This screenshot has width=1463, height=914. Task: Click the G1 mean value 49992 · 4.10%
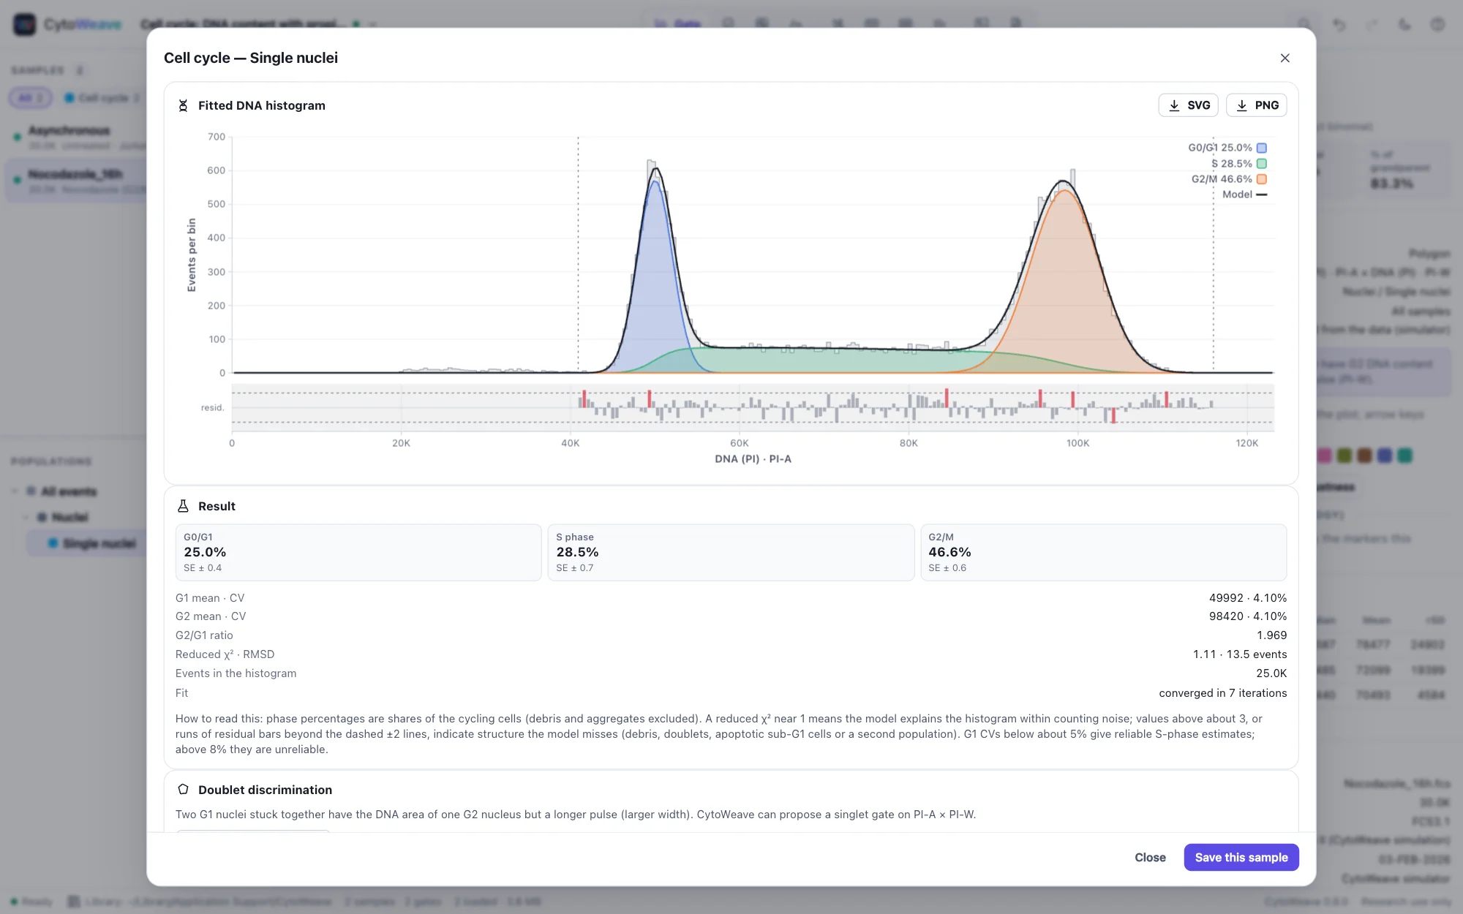click(1247, 598)
